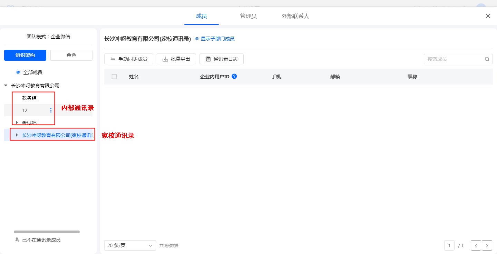Toggle 显示子部门成员 visibility
The image size is (497, 254).
pyautogui.click(x=215, y=39)
